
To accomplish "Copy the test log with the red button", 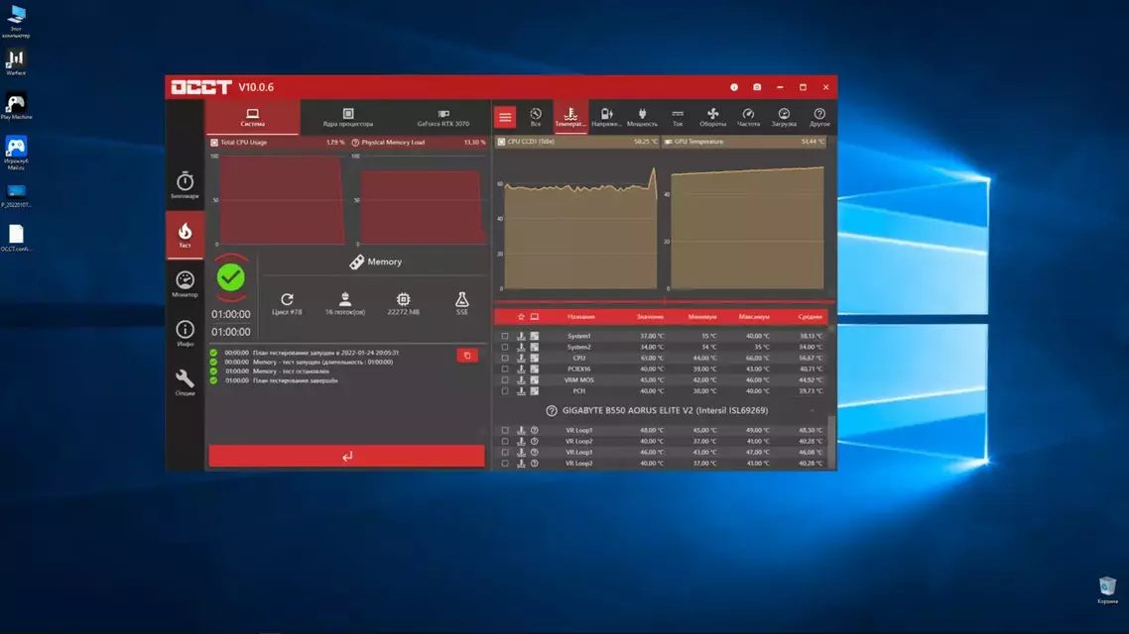I will click(x=467, y=355).
